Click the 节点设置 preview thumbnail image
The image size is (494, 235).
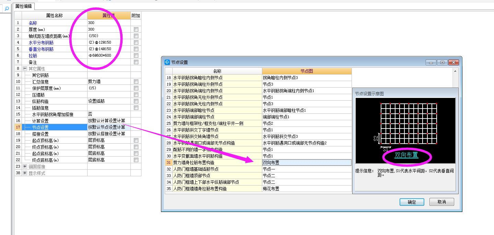(405, 131)
